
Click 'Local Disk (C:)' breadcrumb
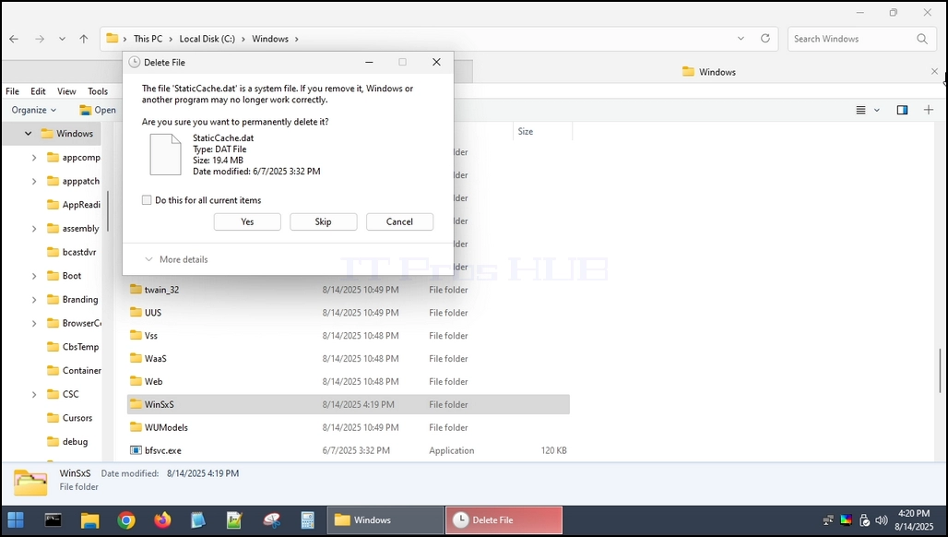pos(207,39)
